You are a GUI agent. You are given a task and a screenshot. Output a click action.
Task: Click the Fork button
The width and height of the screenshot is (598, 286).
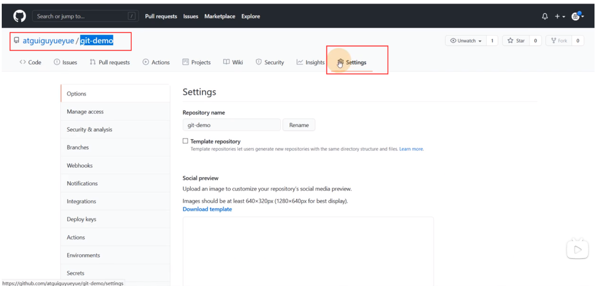(559, 41)
